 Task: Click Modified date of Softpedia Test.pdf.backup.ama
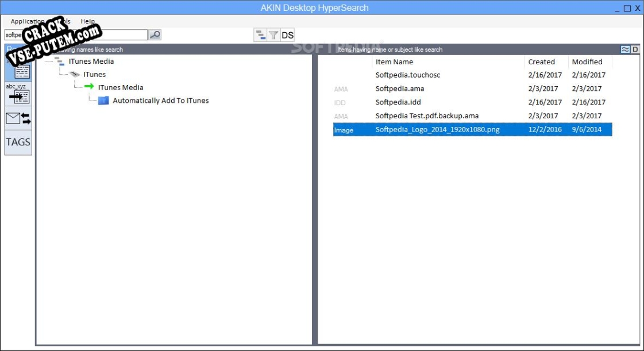[x=587, y=116]
